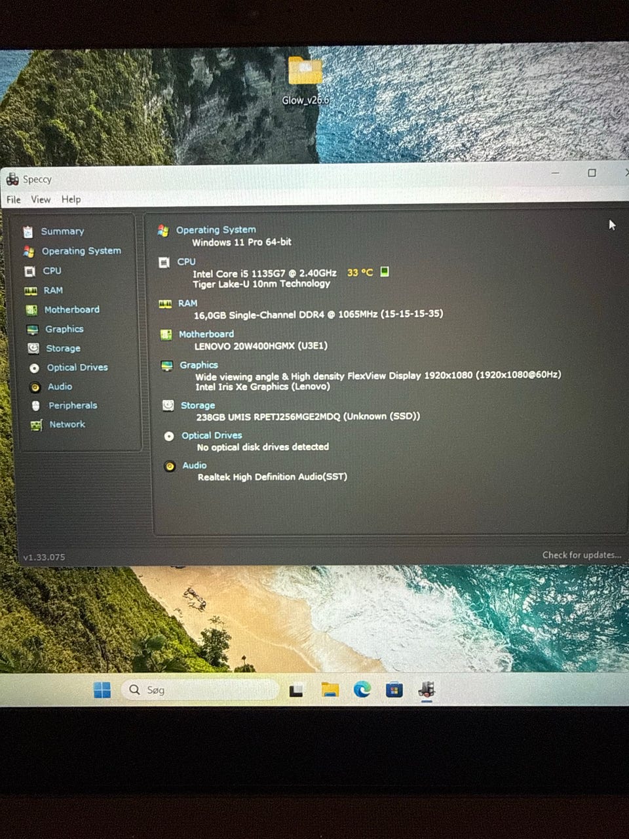Click the Realtek High Definition Audio text
This screenshot has width=629, height=839.
[273, 477]
